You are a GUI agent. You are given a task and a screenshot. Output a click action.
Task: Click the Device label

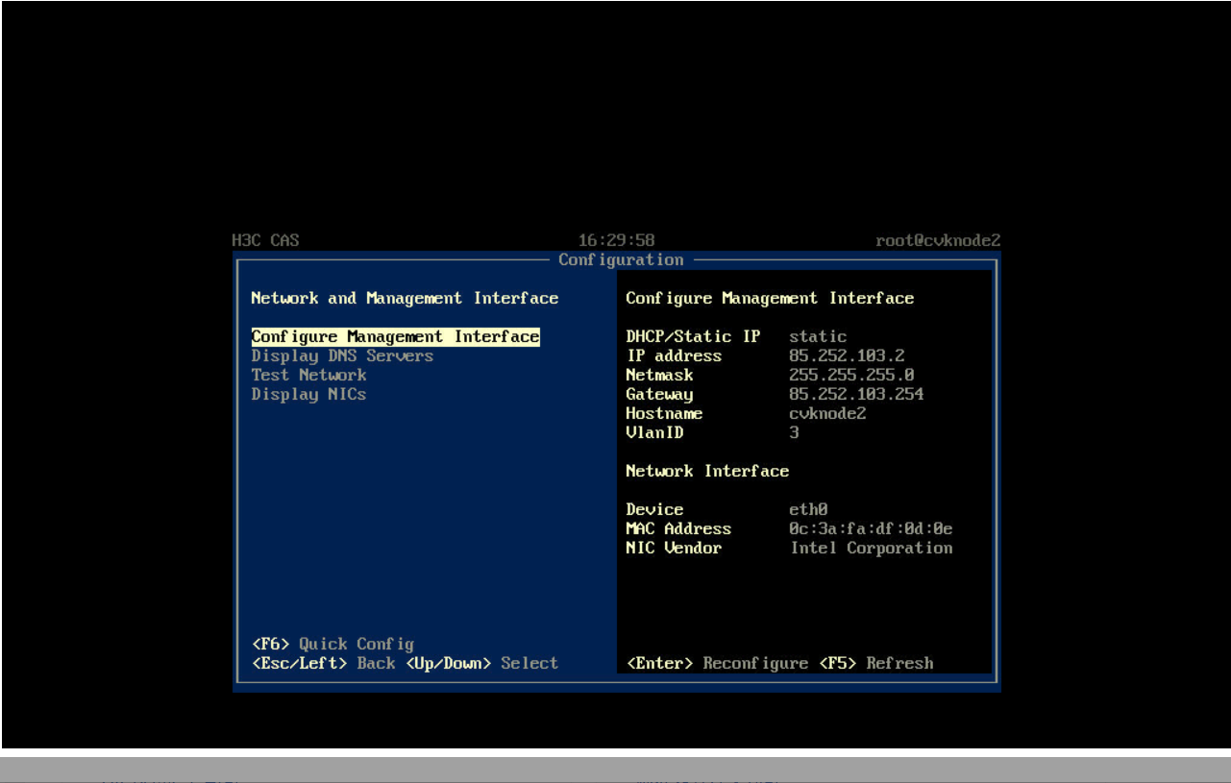(654, 510)
